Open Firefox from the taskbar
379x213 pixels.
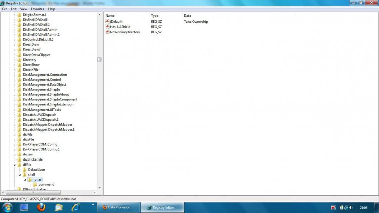tap(41, 207)
